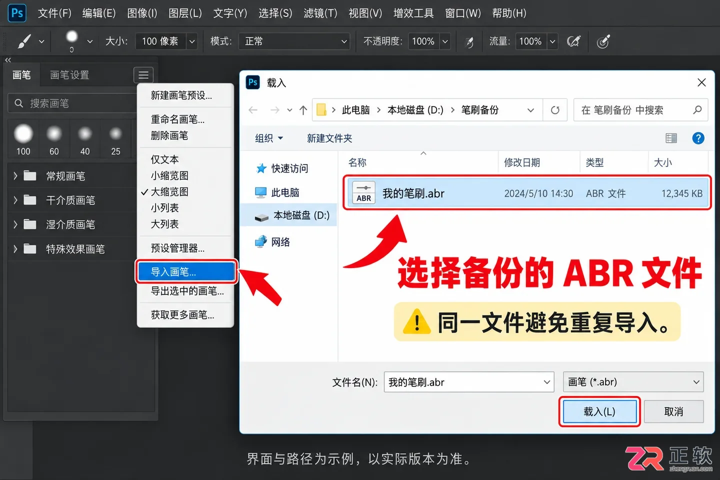Refresh the folder listing

point(555,110)
